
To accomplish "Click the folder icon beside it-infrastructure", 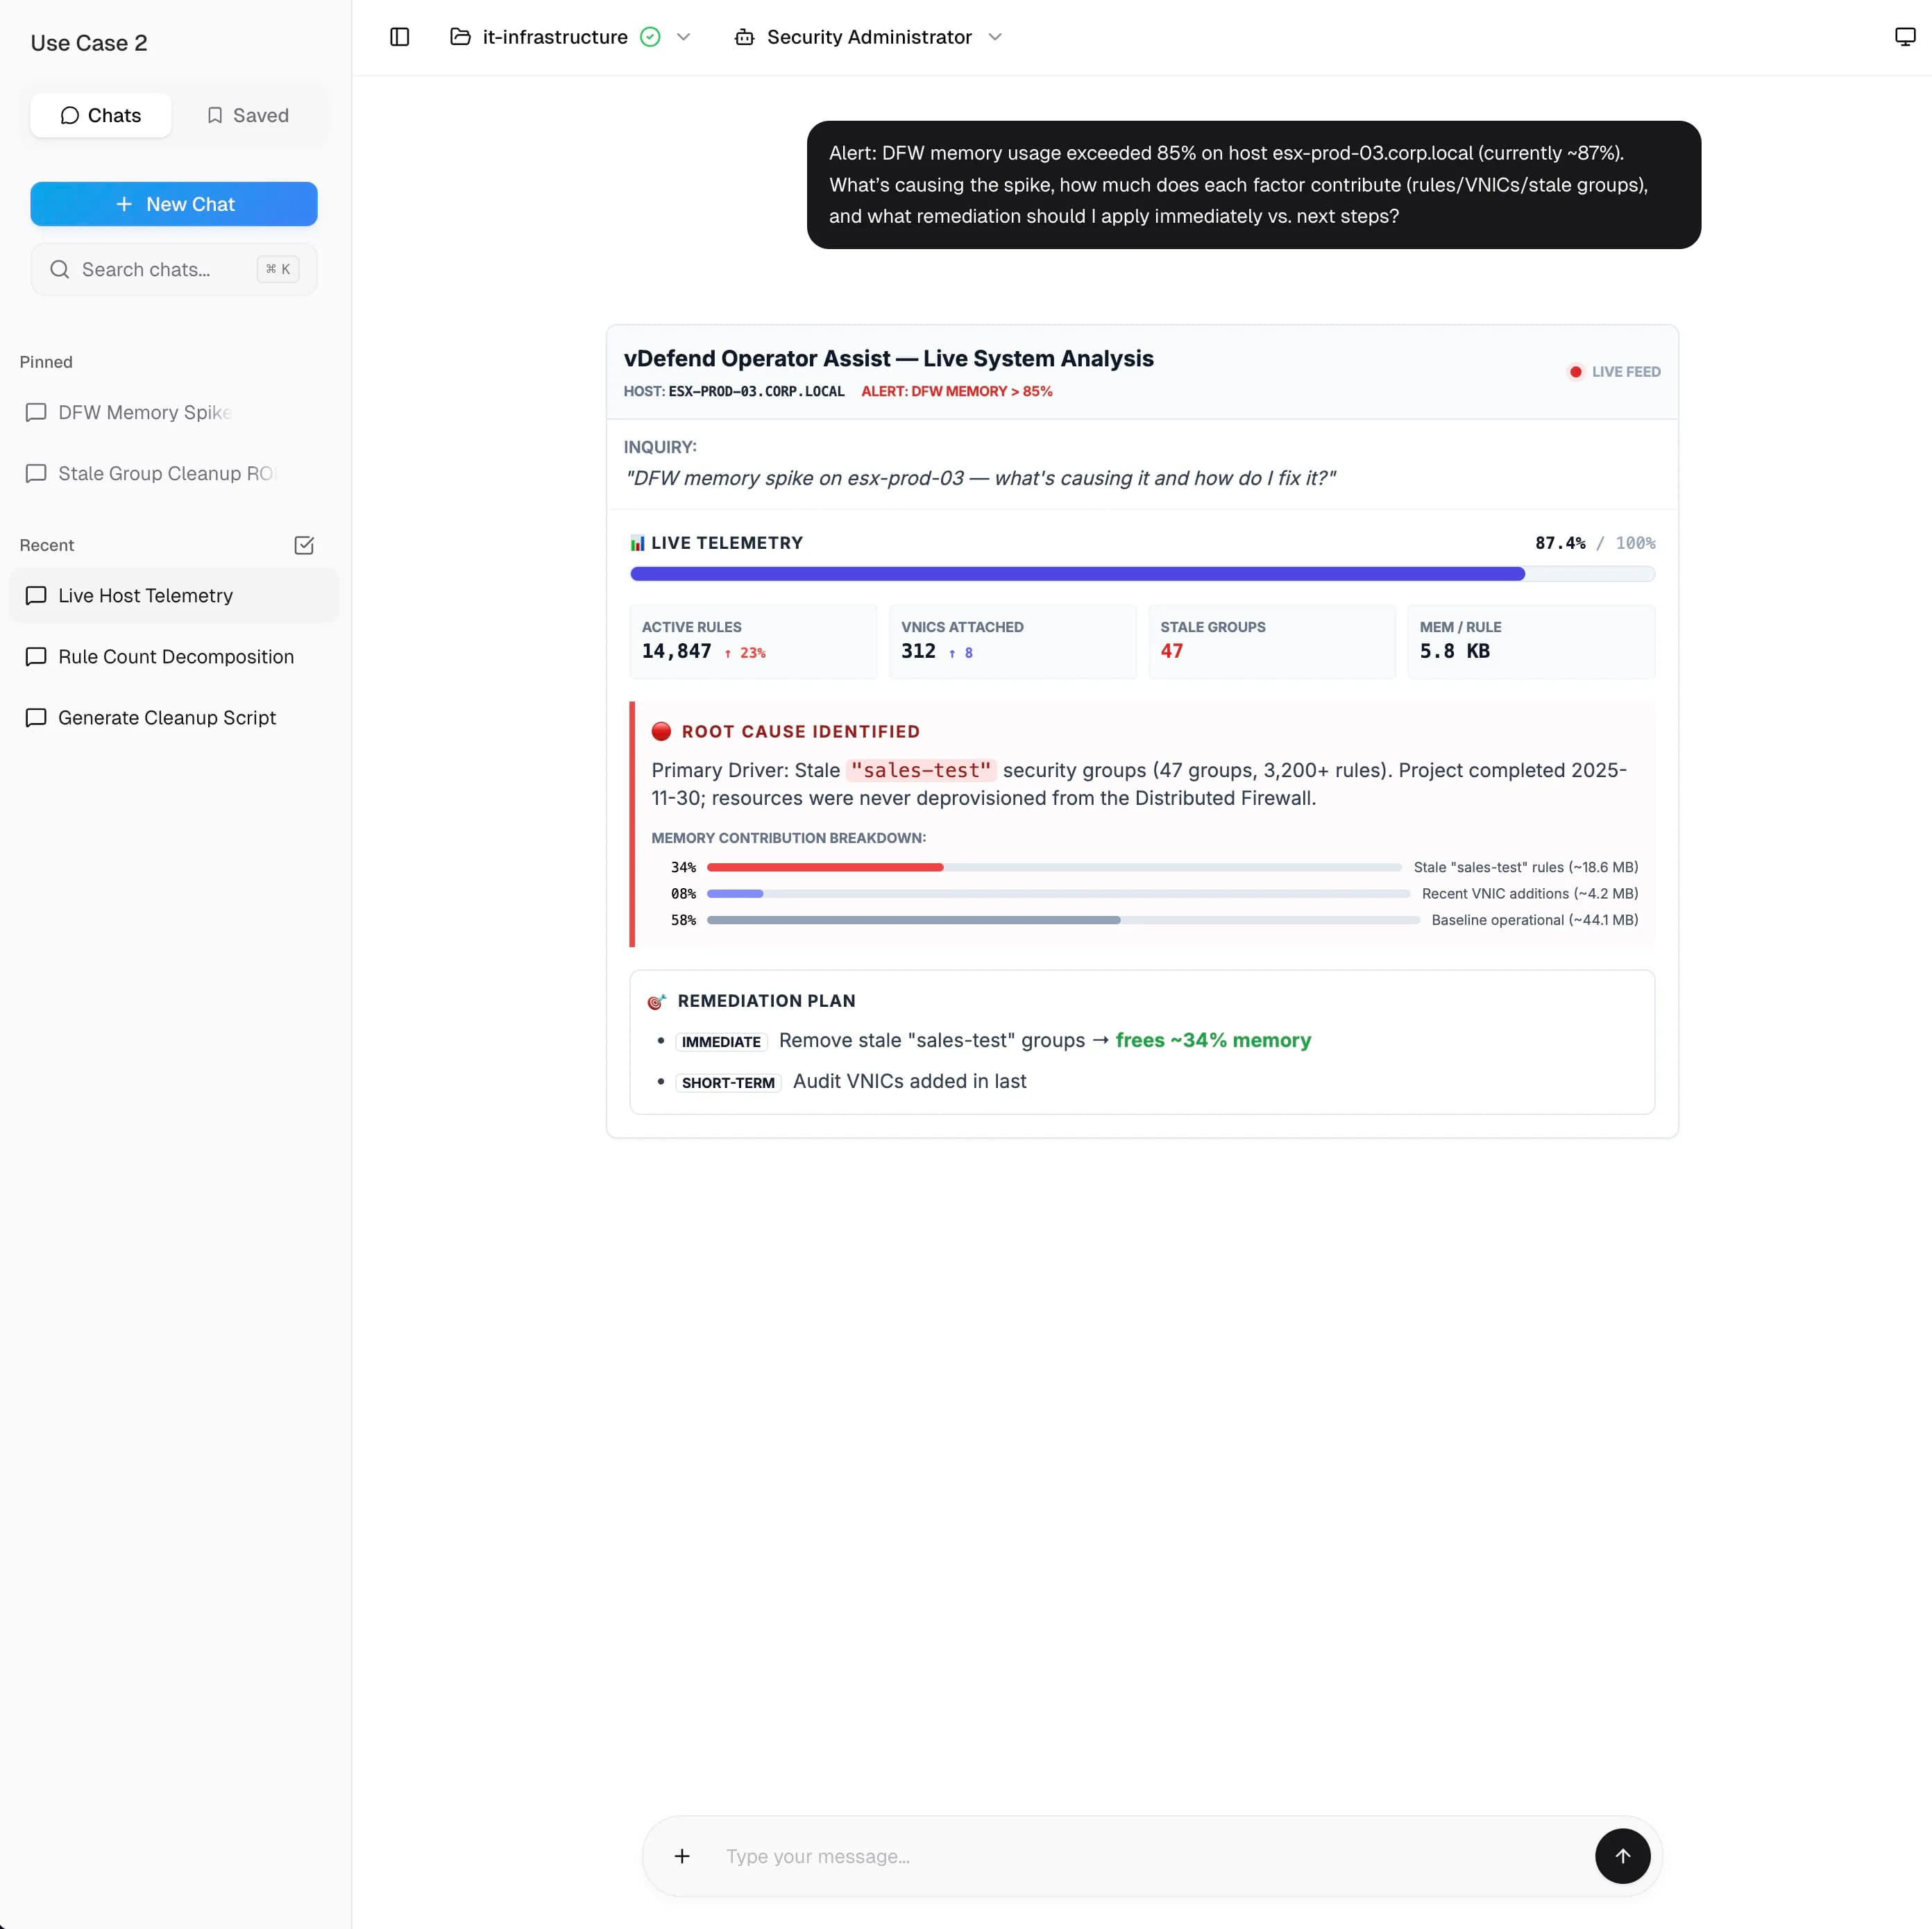I will (x=460, y=37).
